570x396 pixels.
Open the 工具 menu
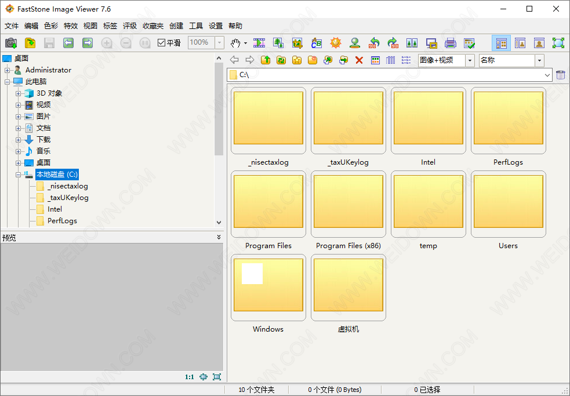pos(196,26)
